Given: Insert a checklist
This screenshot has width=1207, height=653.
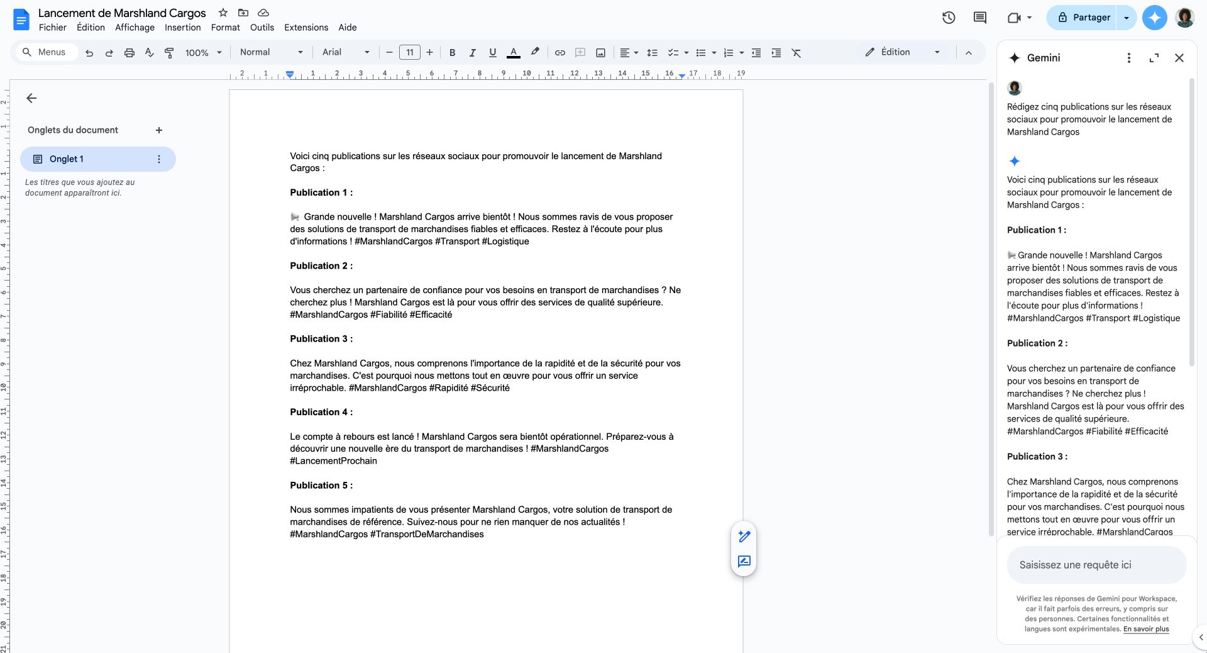Looking at the screenshot, I should tap(673, 53).
